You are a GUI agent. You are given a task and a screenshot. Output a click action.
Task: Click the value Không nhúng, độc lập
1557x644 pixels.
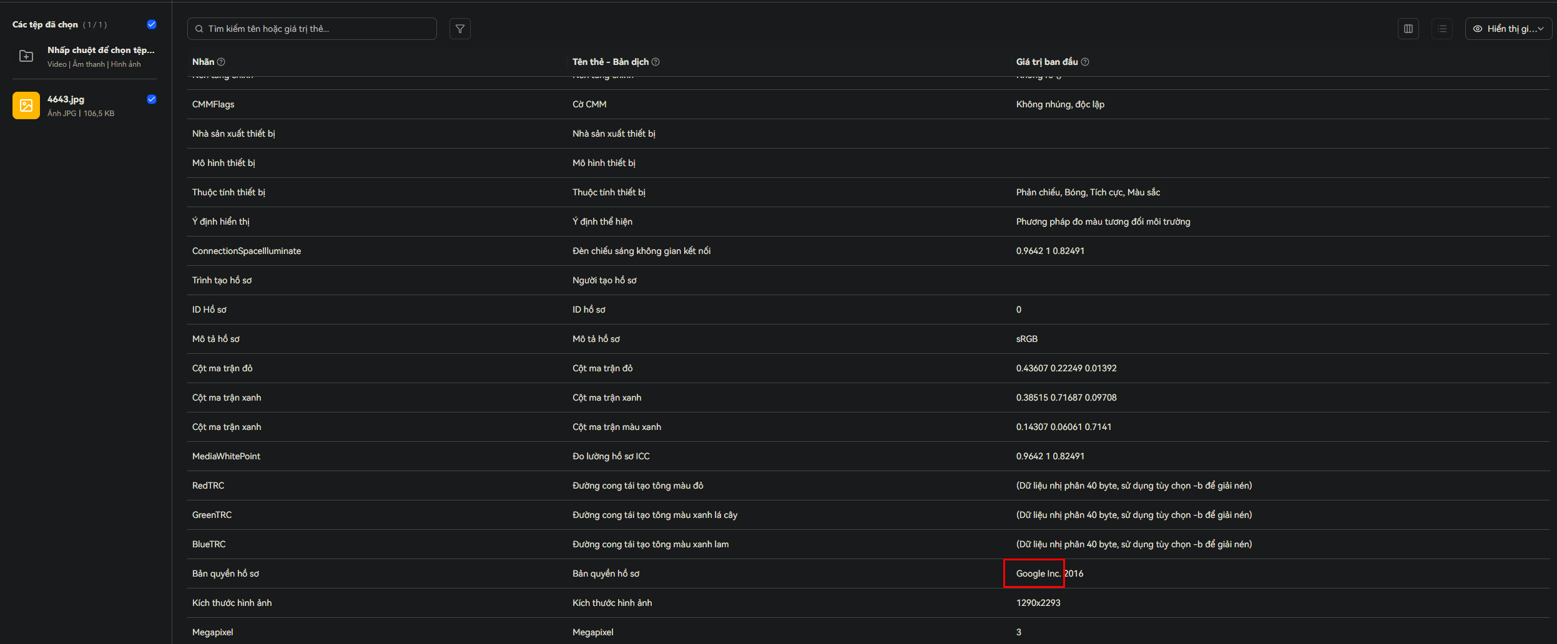click(1060, 104)
